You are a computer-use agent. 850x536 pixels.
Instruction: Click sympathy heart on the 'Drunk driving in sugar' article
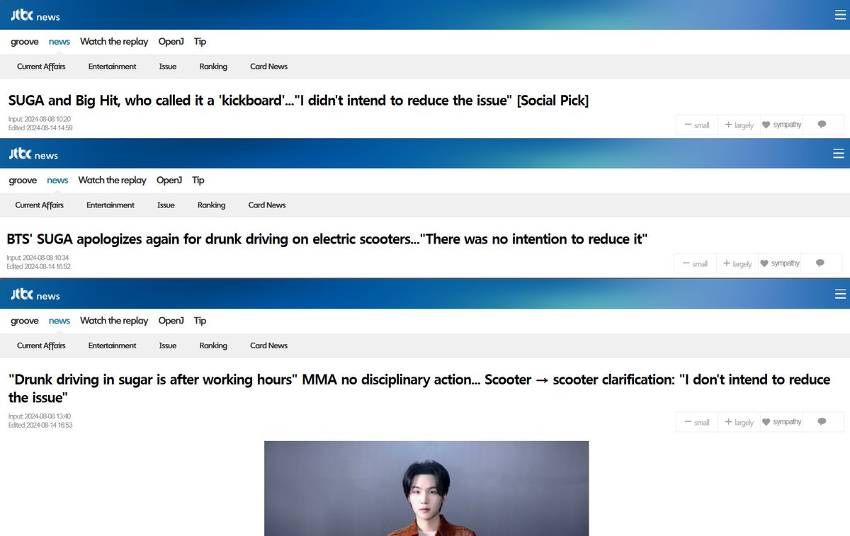781,422
